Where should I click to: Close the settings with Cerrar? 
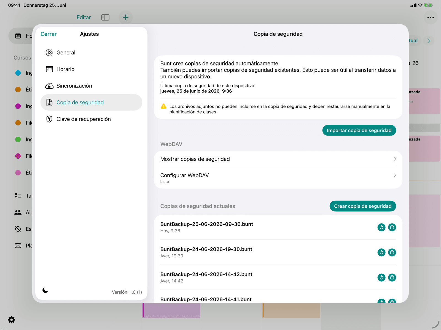click(x=49, y=34)
